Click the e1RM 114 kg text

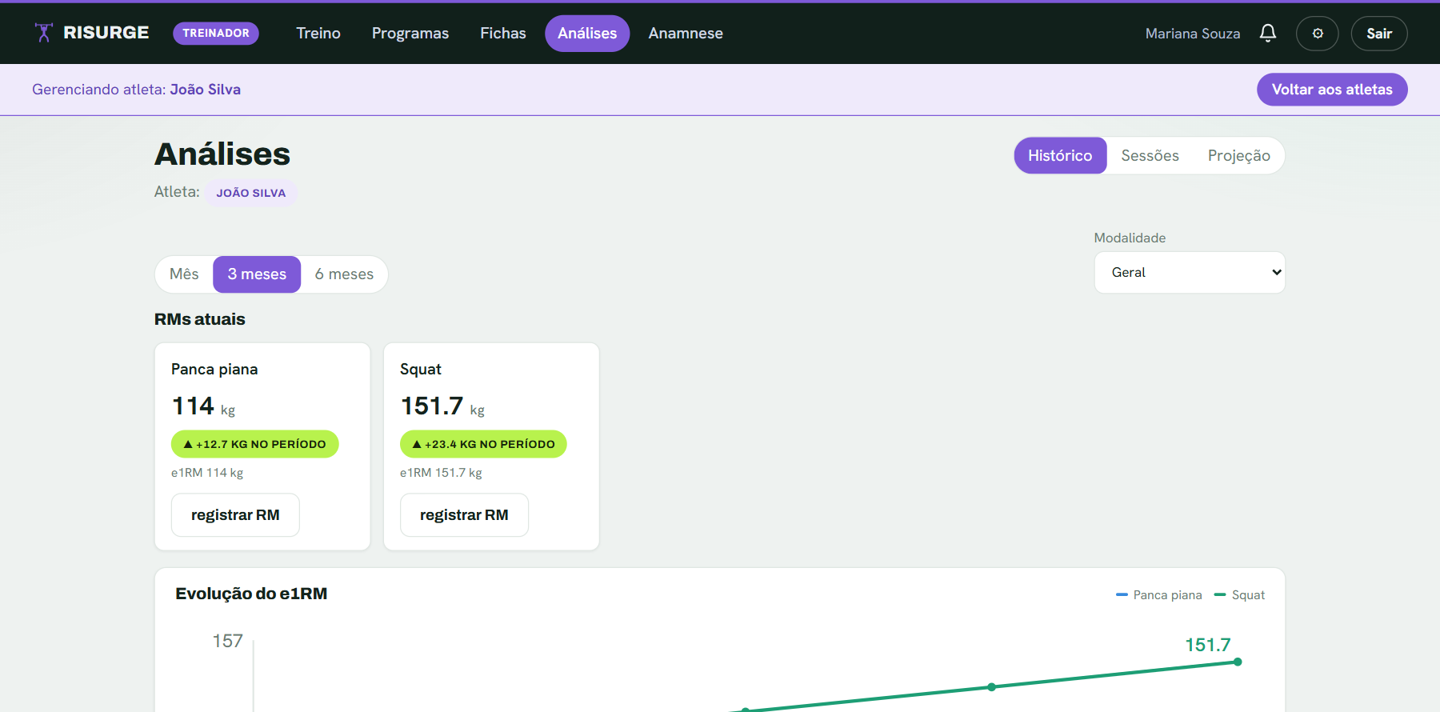pyautogui.click(x=207, y=473)
